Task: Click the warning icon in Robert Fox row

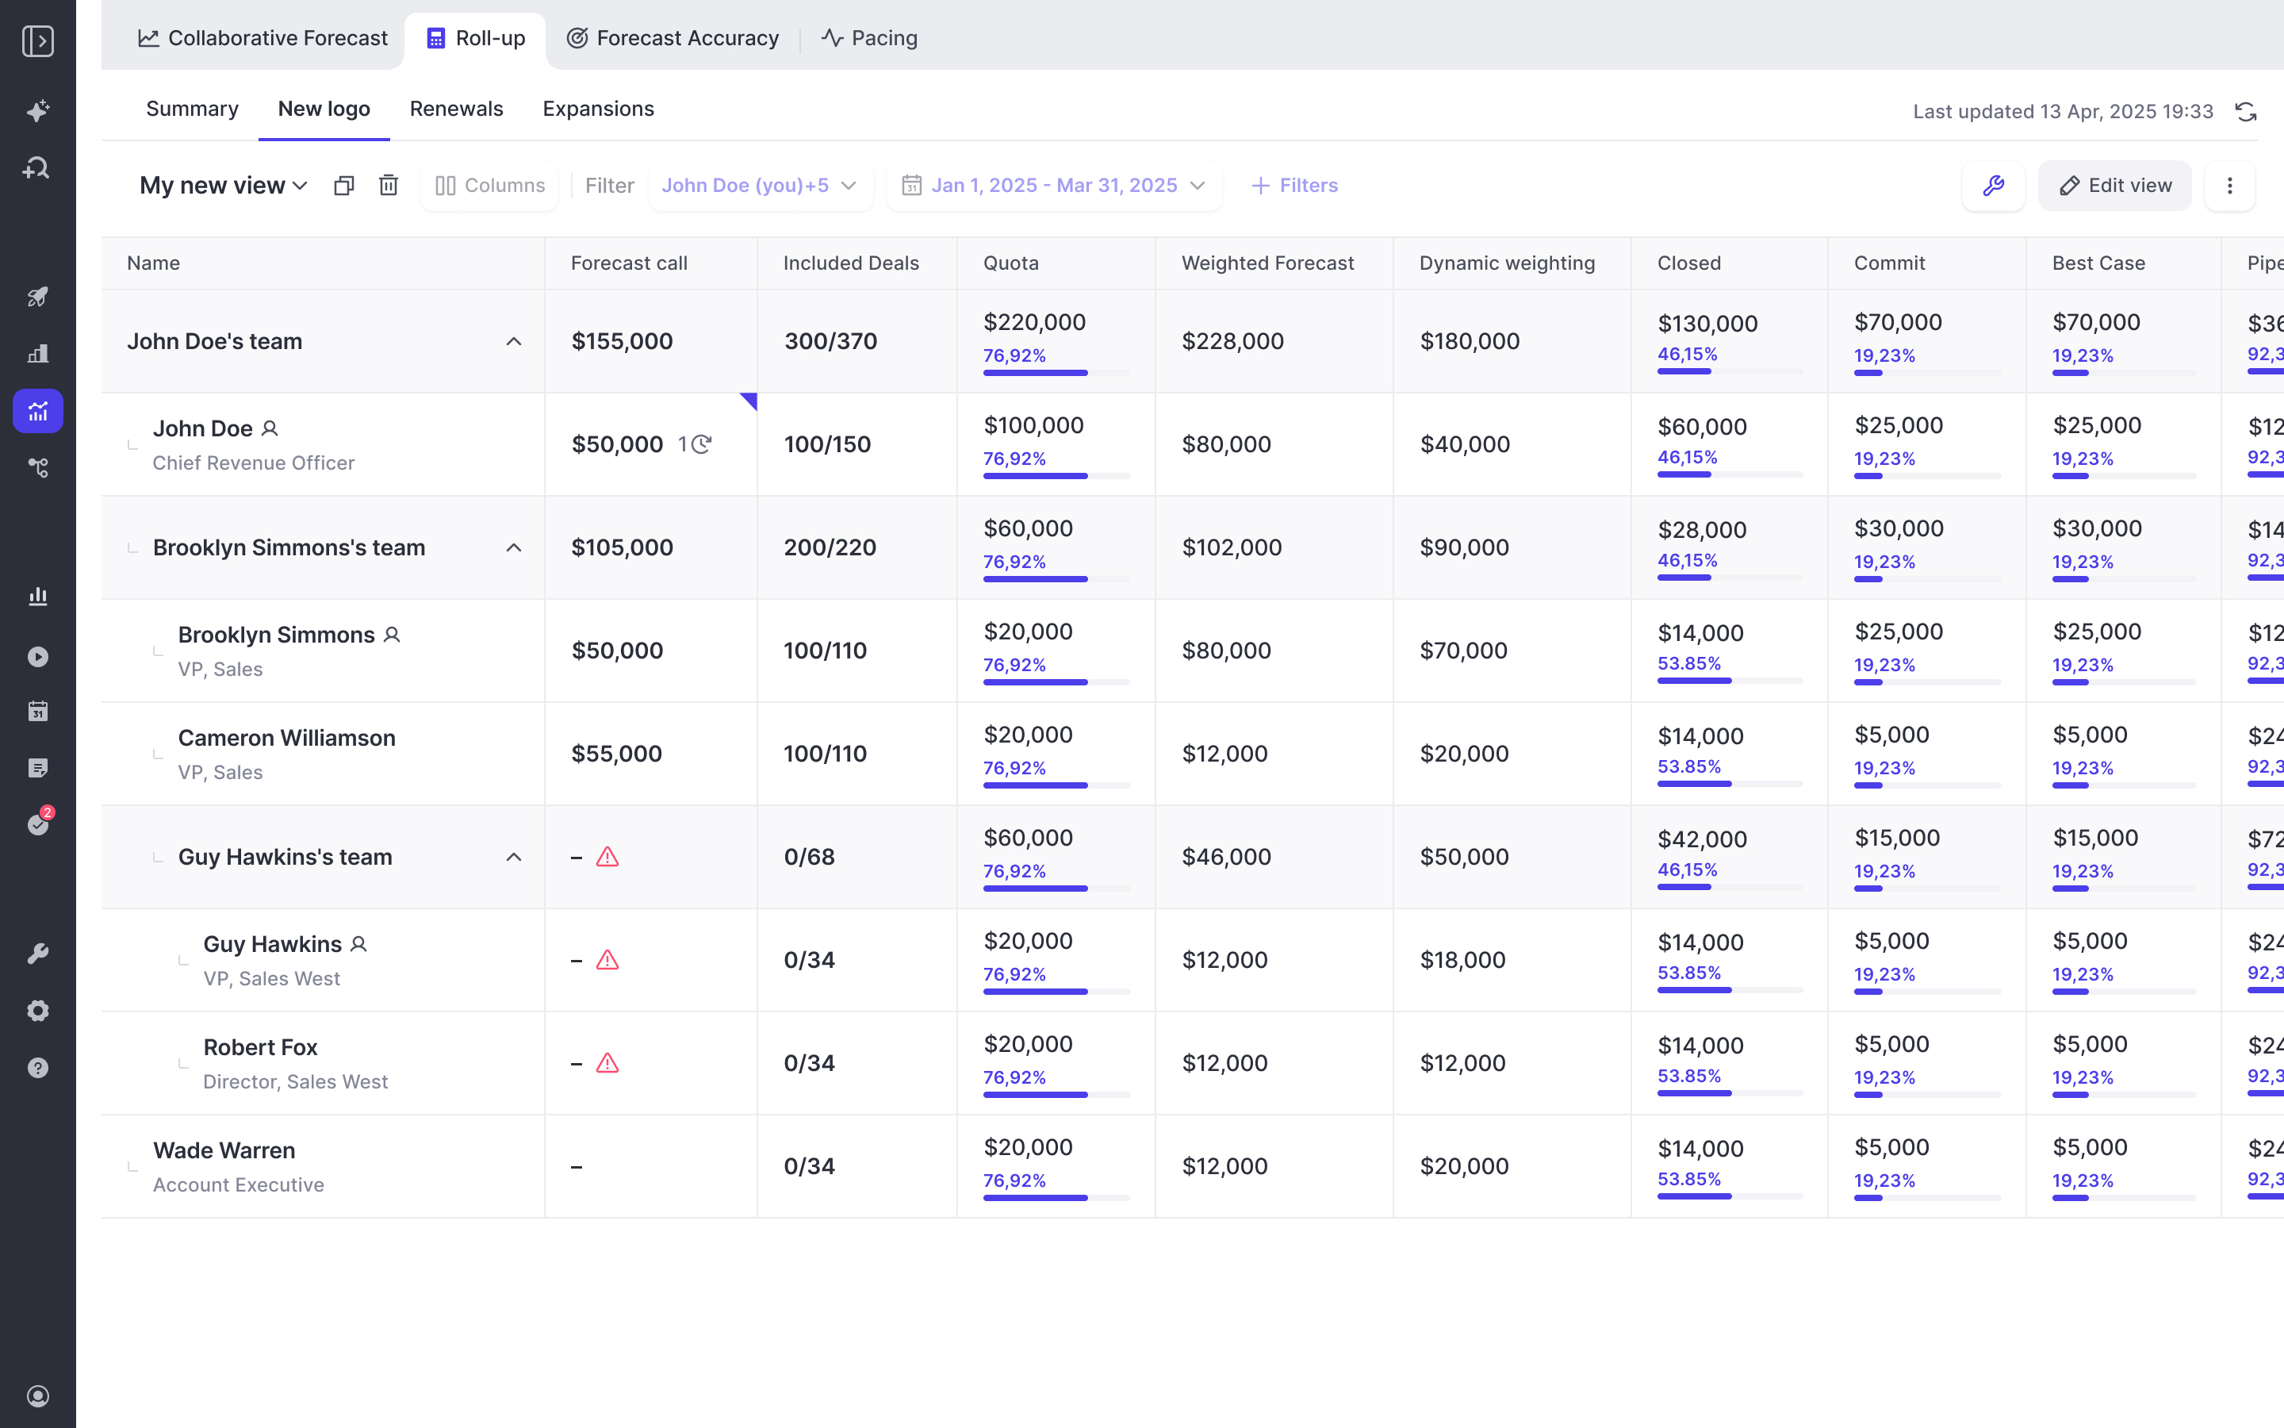Action: coord(607,1062)
